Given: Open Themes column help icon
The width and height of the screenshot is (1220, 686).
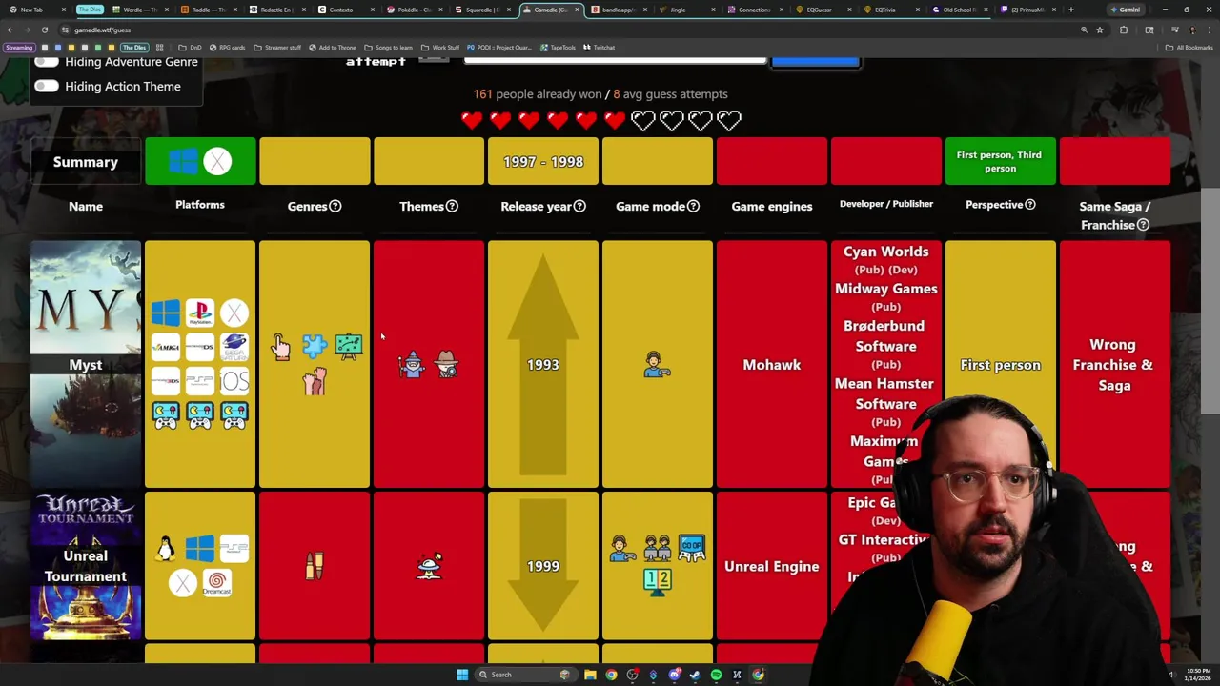Looking at the screenshot, I should click(452, 206).
